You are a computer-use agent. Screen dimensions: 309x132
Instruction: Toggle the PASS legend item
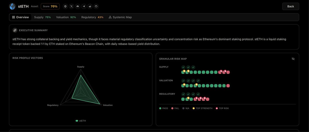[164, 108]
